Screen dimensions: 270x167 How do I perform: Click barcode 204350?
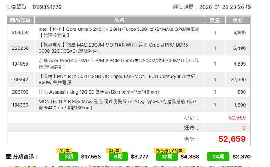(20, 32)
